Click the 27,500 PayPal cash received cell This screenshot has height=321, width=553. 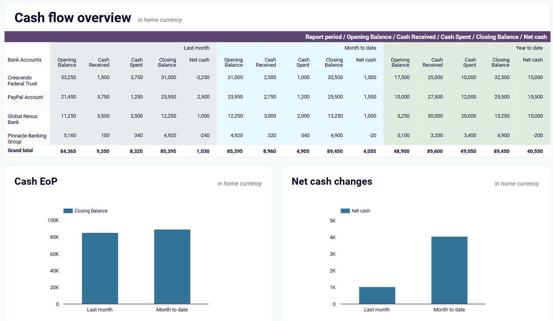[x=435, y=97]
